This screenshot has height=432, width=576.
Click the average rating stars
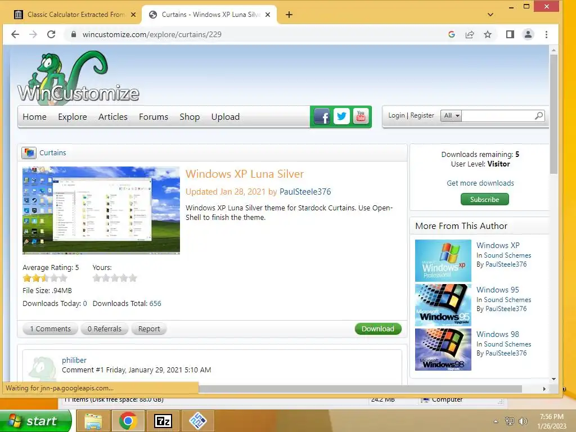click(x=45, y=278)
